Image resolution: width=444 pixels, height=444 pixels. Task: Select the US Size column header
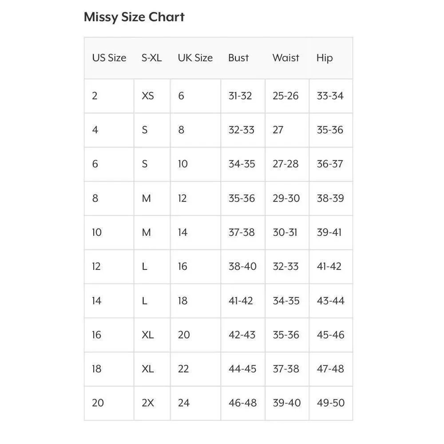coord(109,58)
